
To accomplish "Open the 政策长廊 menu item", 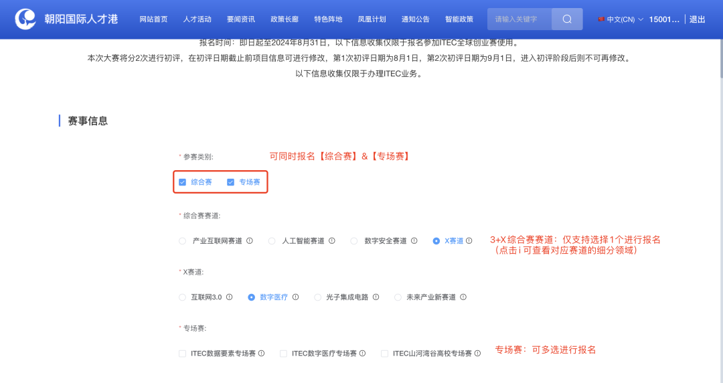I will tap(285, 19).
